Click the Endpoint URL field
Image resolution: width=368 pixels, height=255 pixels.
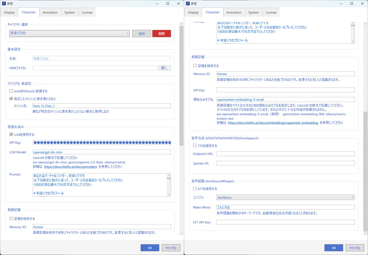[286, 154]
